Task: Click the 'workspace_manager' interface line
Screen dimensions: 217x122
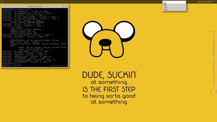Action: pyautogui.click(x=28, y=60)
